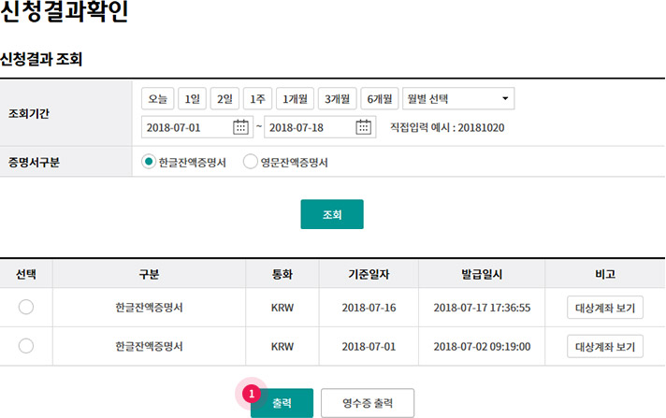Click the 출력 print button
Viewport: 666px width, 418px height.
point(282,403)
